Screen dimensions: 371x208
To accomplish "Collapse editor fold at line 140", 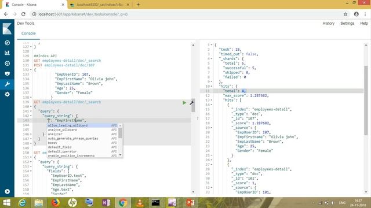I will click(31, 106).
